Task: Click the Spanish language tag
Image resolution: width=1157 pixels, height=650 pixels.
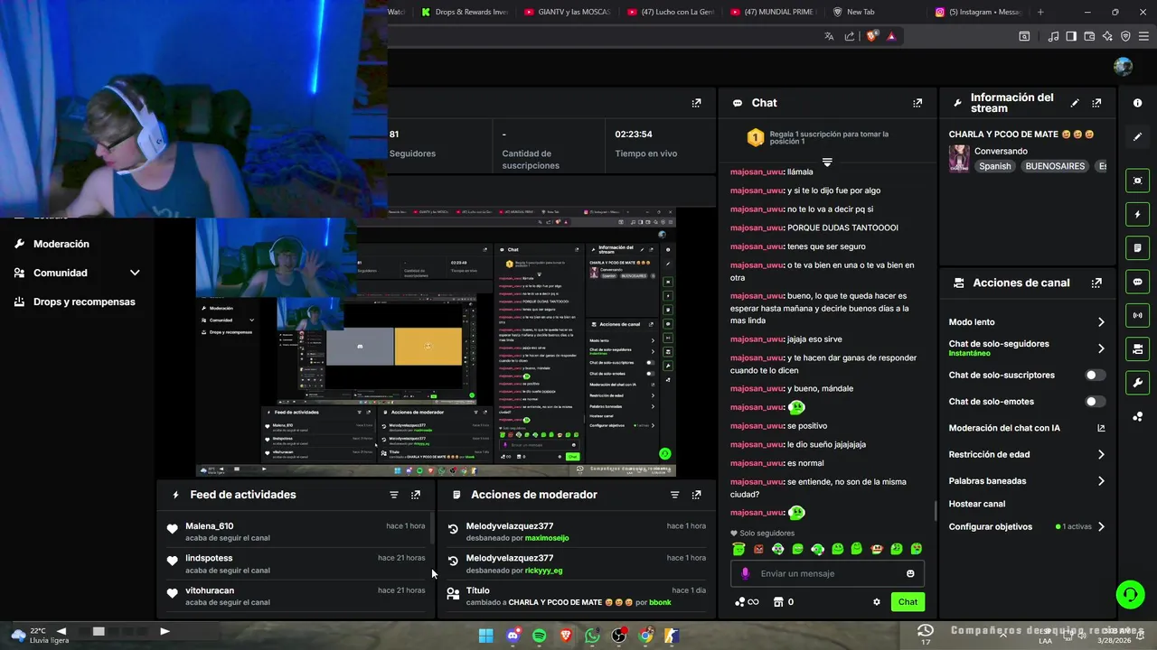Action: pyautogui.click(x=995, y=166)
